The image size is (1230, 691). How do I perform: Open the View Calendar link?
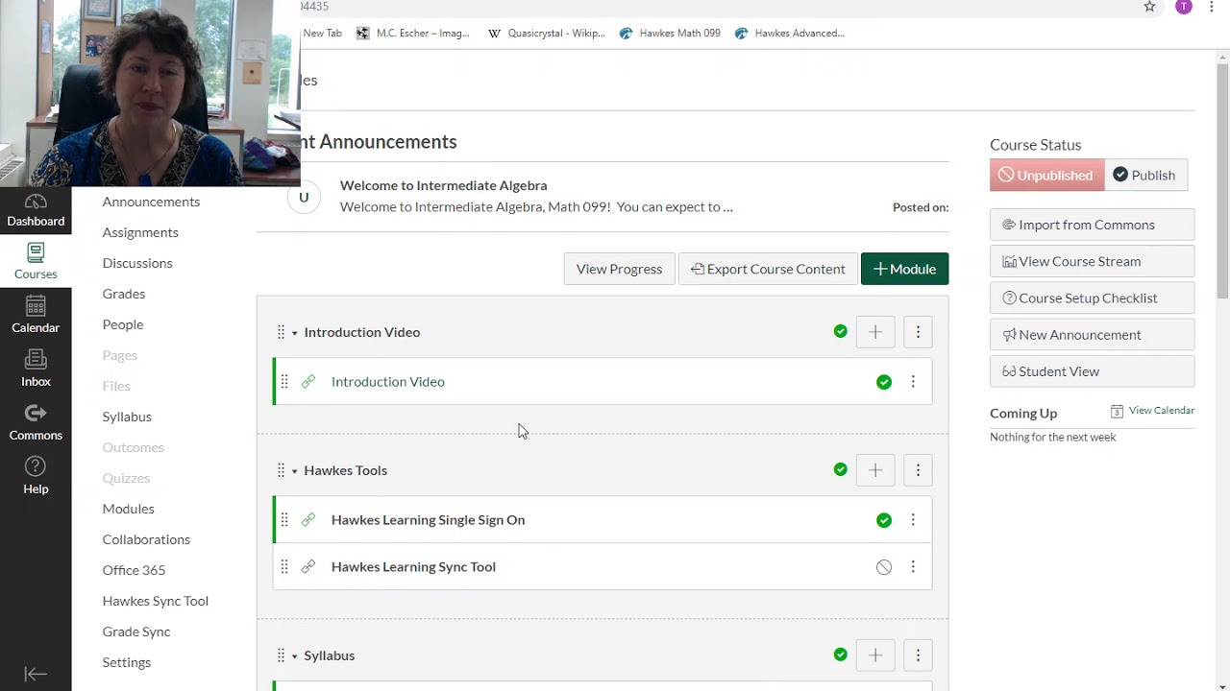click(1152, 411)
